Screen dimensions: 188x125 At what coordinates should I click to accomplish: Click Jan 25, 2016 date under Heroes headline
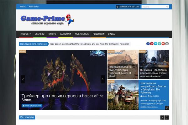pyautogui.click(x=35, y=106)
